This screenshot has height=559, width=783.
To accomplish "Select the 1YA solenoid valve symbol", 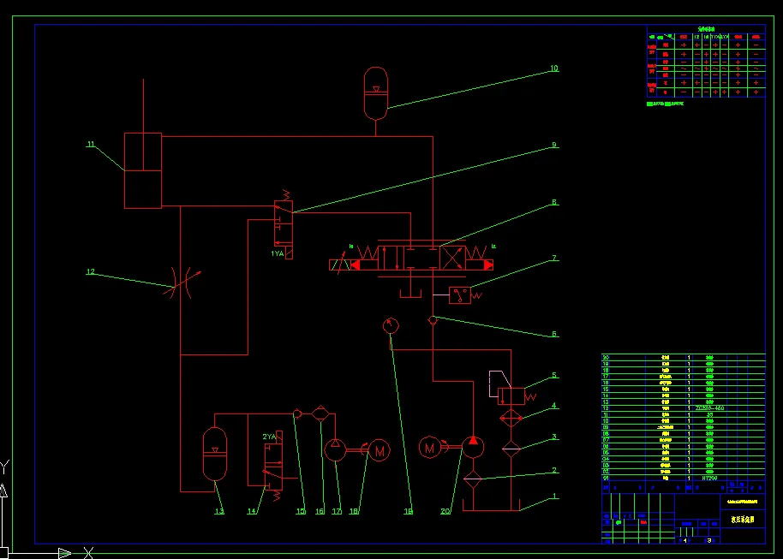I will point(284,224).
